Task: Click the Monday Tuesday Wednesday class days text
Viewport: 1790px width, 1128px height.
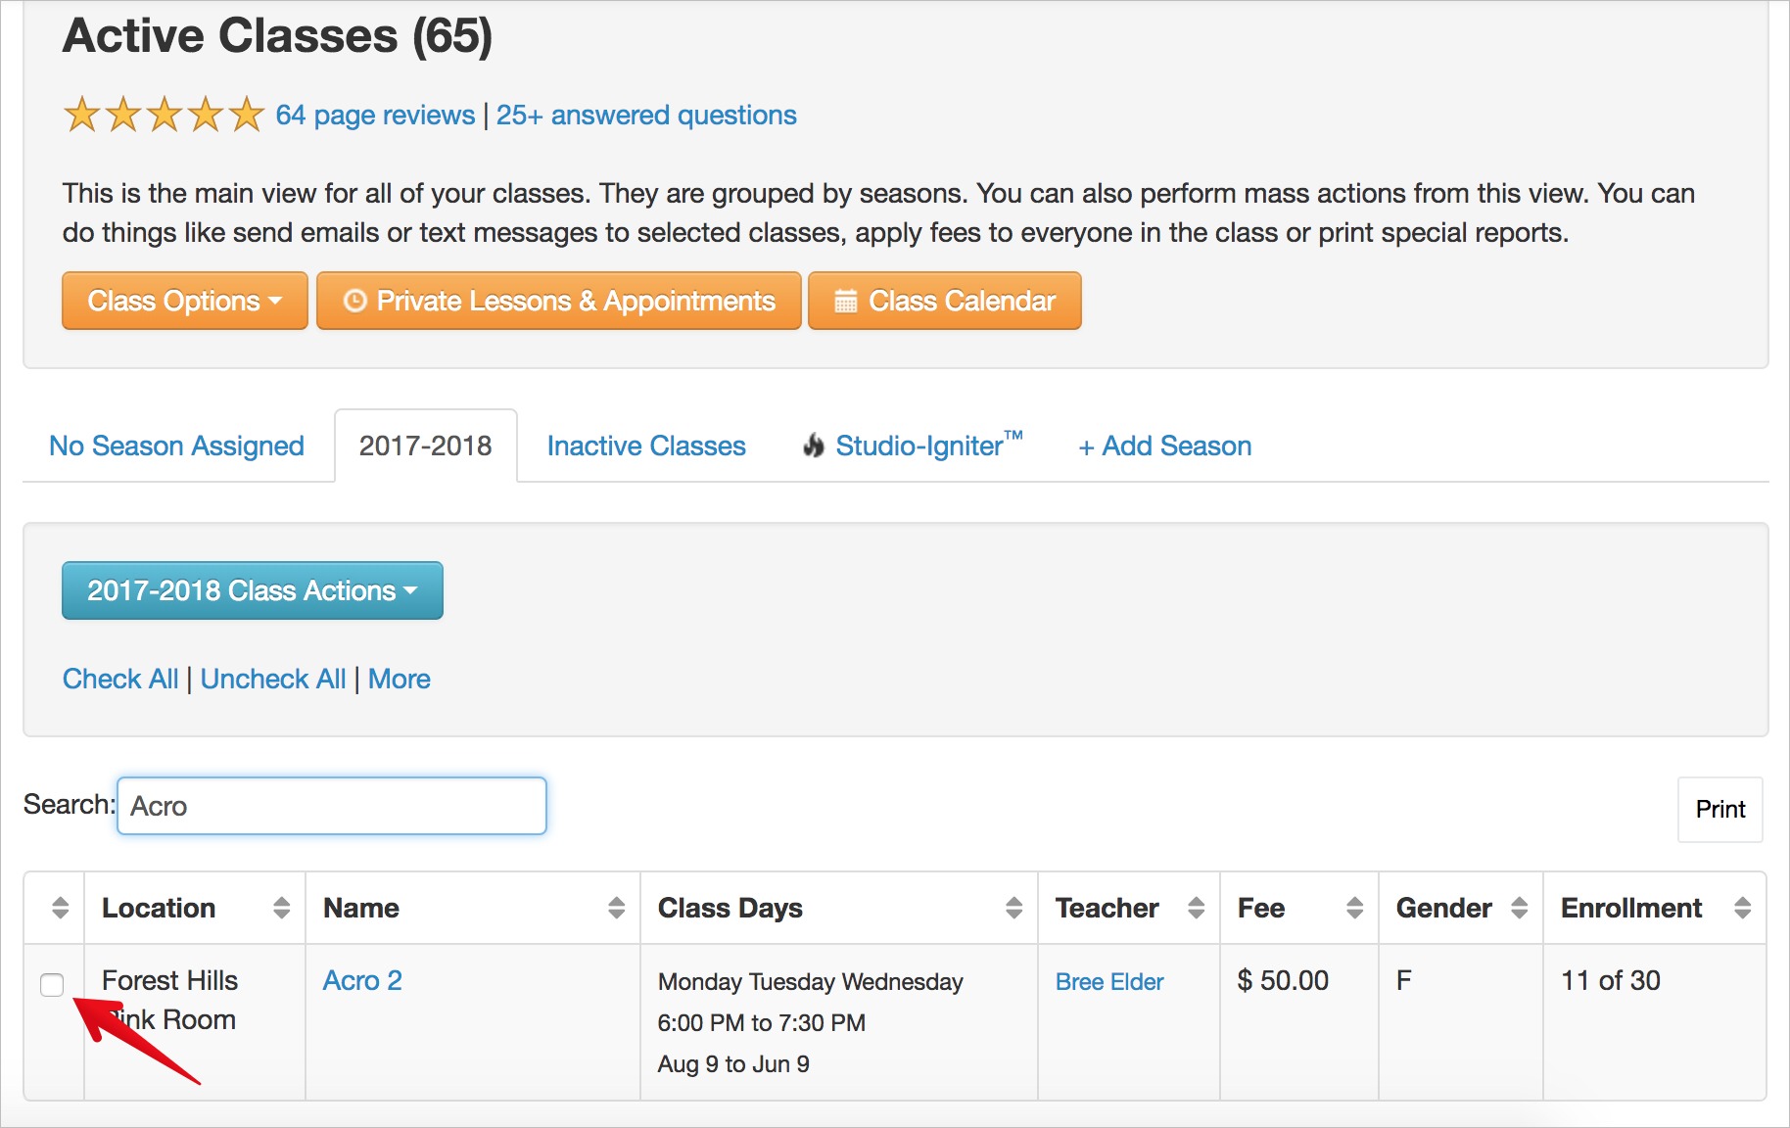Action: point(811,982)
